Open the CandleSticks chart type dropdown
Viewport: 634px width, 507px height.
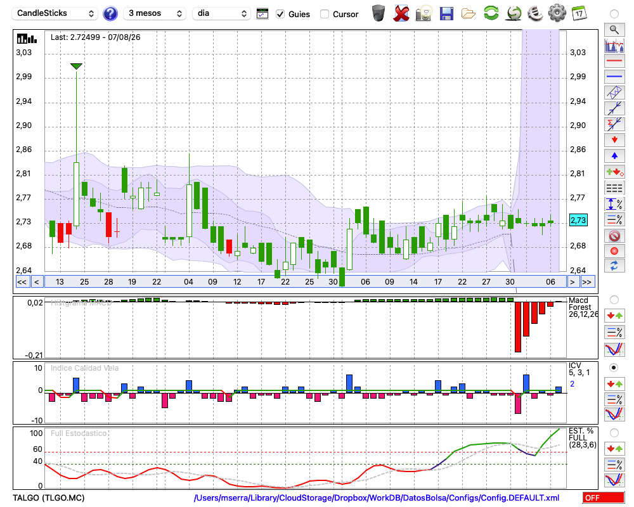[55, 13]
